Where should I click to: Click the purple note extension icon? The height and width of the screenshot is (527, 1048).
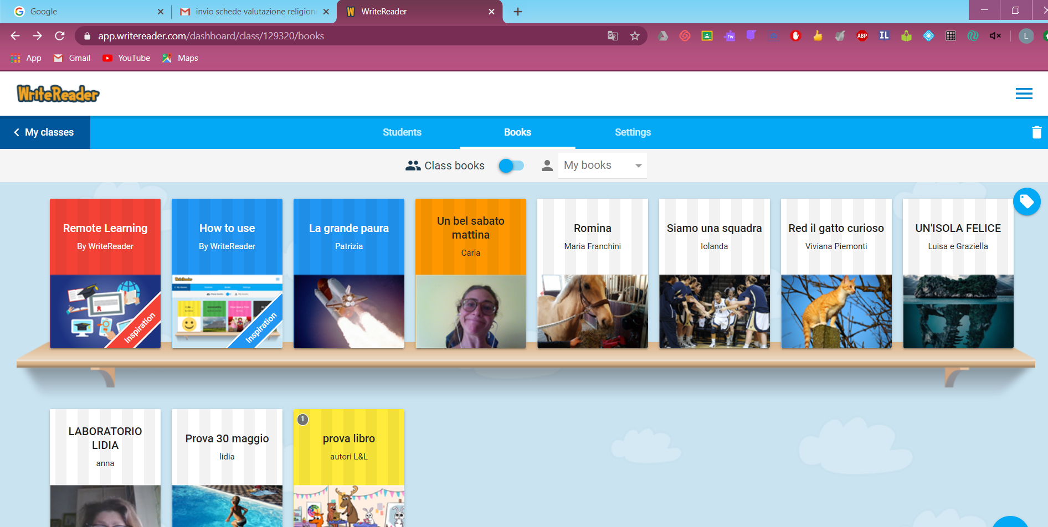[751, 35]
